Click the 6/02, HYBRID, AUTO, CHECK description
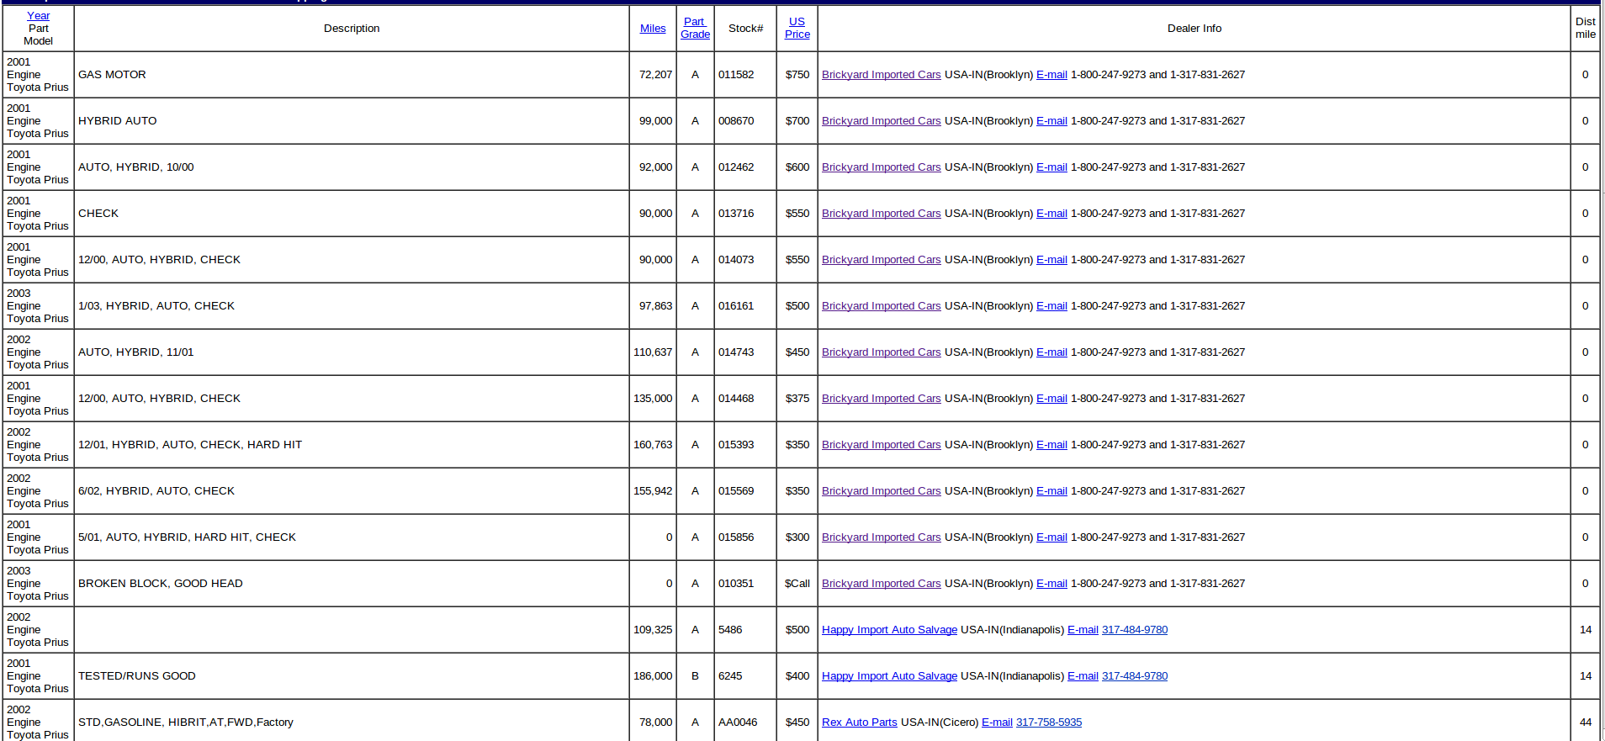 tap(156, 491)
